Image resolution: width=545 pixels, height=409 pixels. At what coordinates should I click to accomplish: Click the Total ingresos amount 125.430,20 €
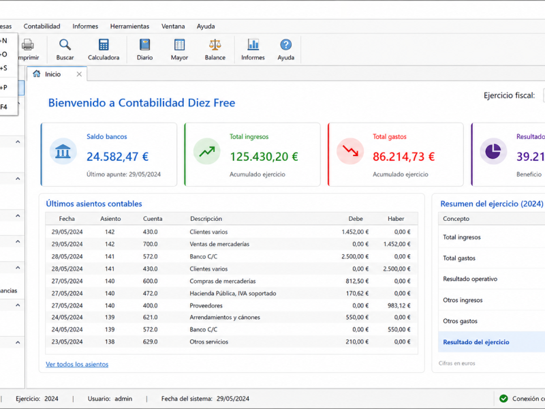tap(264, 157)
